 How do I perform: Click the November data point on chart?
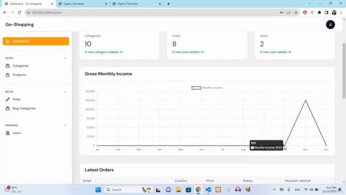pos(305,100)
